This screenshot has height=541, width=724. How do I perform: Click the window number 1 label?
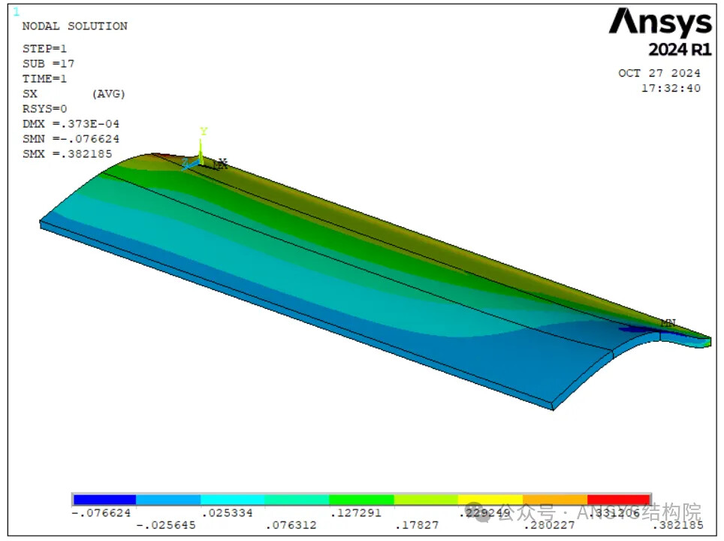[x=17, y=11]
